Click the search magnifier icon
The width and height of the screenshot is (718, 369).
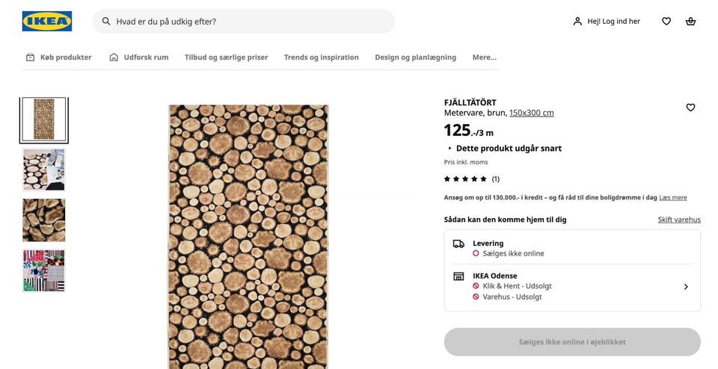point(106,22)
